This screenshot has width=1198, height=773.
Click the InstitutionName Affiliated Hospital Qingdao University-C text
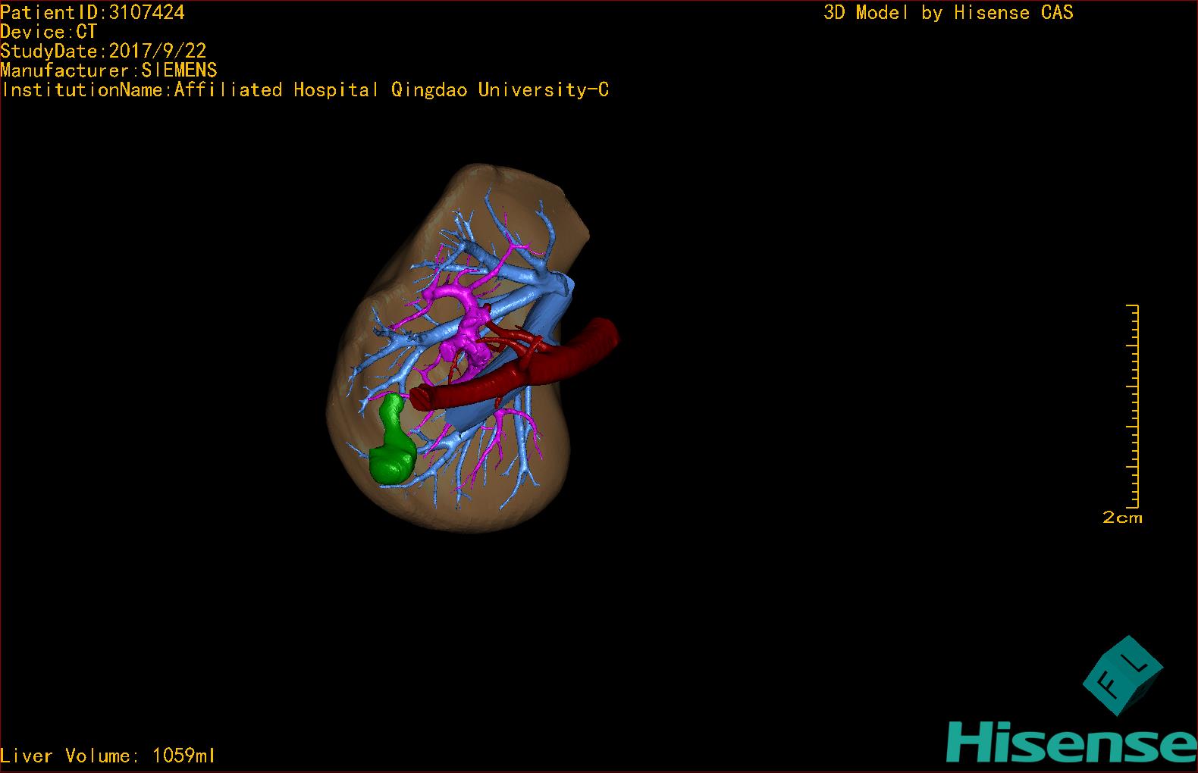click(305, 89)
